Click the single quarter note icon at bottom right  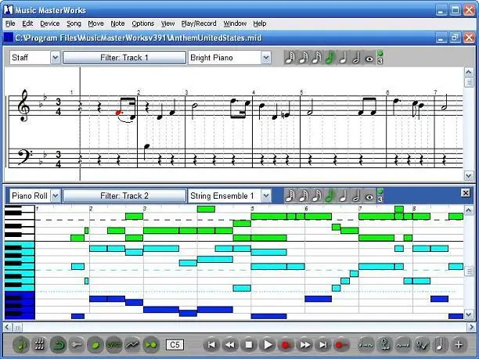click(440, 345)
